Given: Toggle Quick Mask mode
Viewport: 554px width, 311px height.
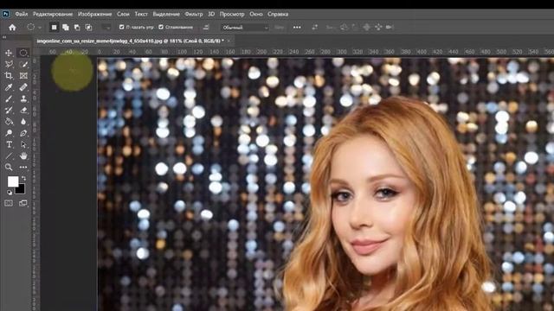Looking at the screenshot, I should point(9,203).
